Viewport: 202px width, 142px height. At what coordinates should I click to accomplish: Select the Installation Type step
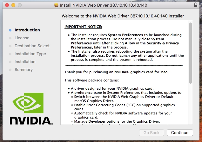tap(30, 54)
